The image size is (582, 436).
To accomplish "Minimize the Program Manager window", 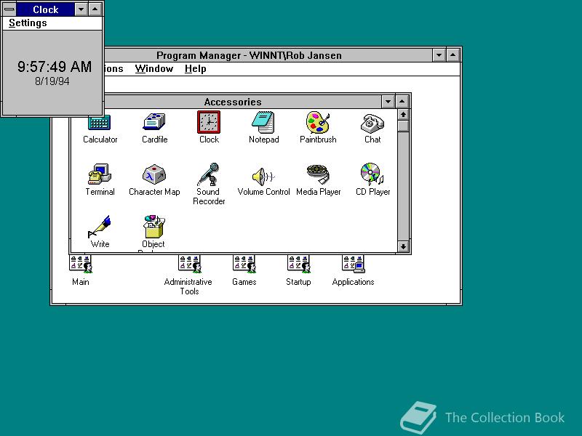I will pos(439,55).
